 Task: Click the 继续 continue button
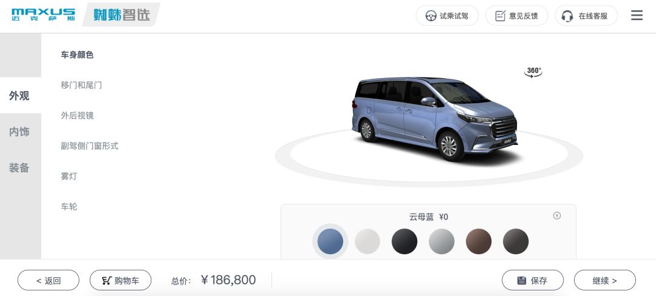[605, 280]
